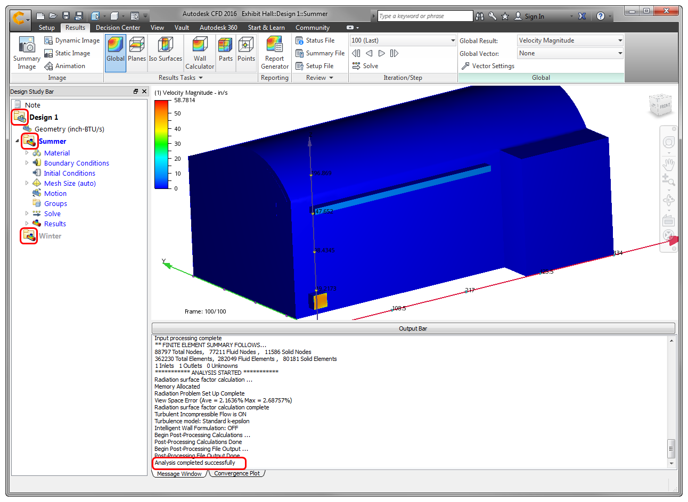This screenshot has width=688, height=502.
Task: Select the Iso Surfaces results task
Action: point(166,53)
